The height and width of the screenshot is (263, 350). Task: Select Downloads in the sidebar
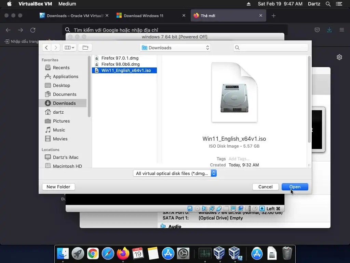point(63,103)
